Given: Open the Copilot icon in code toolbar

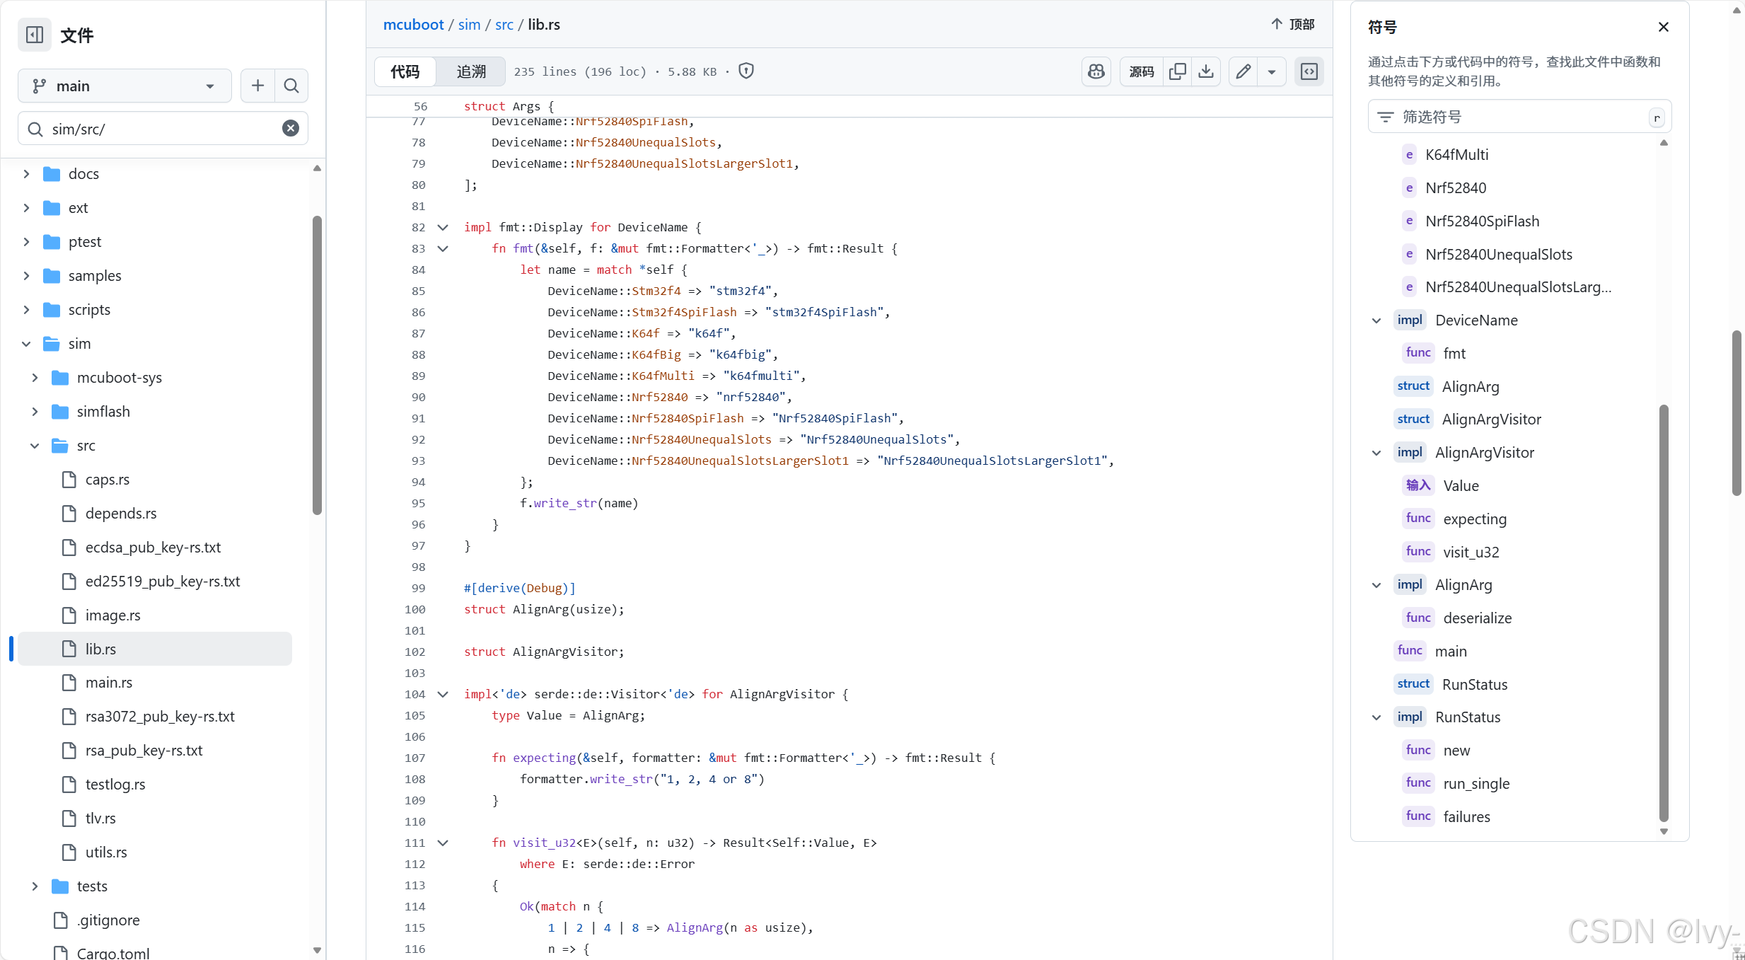Looking at the screenshot, I should (x=1096, y=71).
